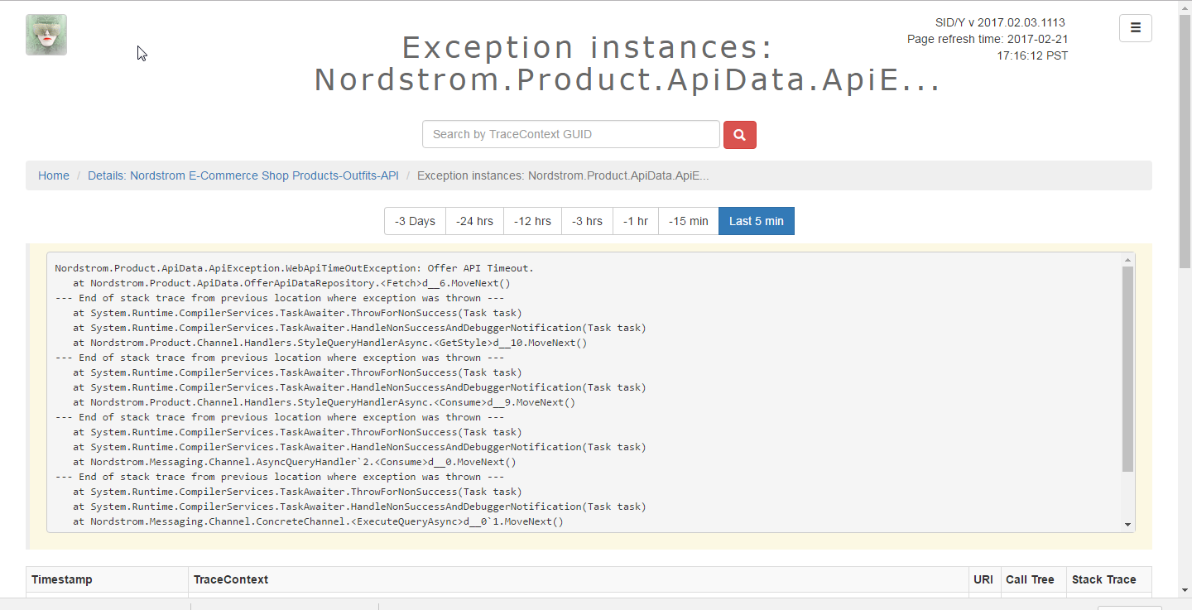Focus the TraceContext GUID search field
Viewport: 1192px width, 610px height.
tap(571, 134)
